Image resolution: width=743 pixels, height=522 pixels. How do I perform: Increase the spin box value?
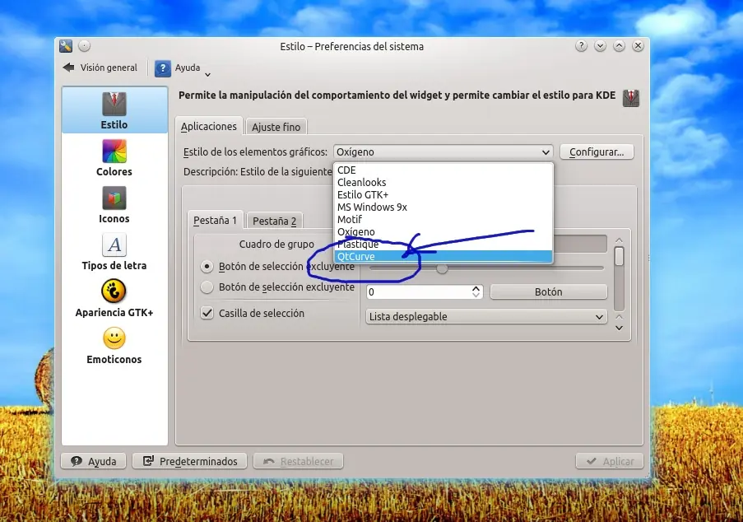tap(476, 288)
